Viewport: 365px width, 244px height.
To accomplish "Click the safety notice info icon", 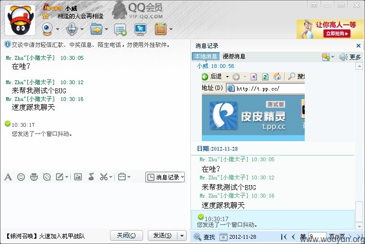I will [8, 44].
